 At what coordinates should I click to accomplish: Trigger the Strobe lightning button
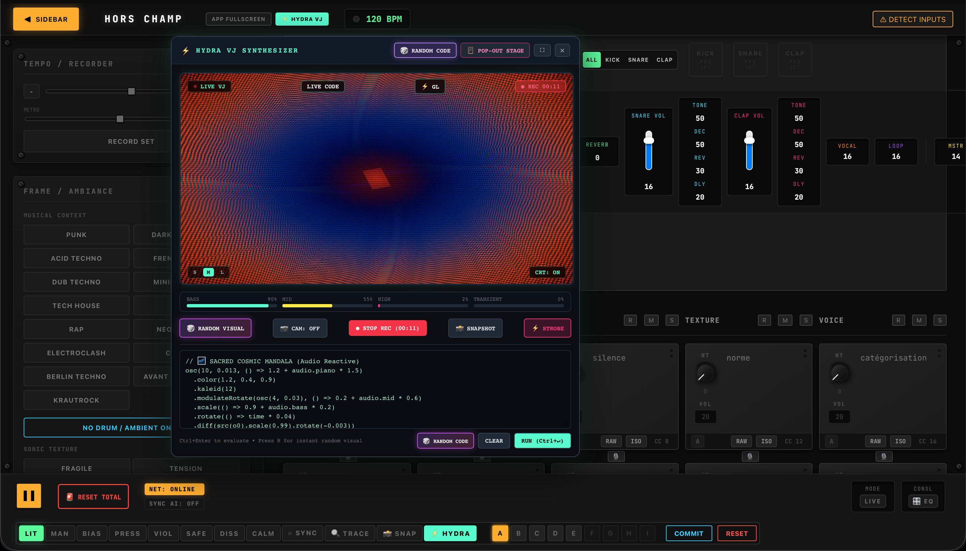tap(547, 328)
